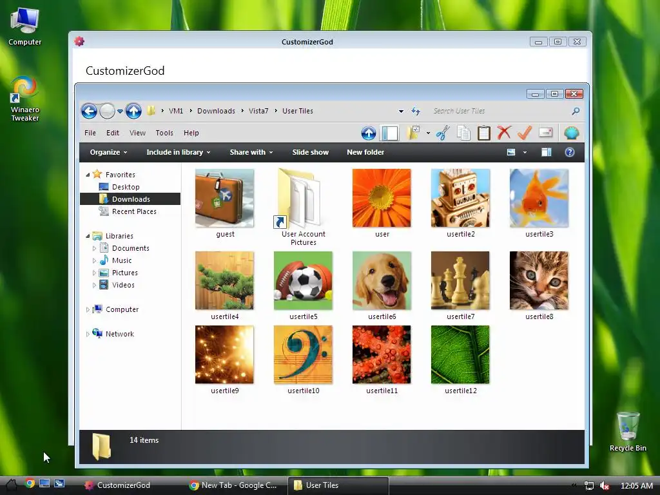
Task: Open the File menu
Action: (90, 133)
